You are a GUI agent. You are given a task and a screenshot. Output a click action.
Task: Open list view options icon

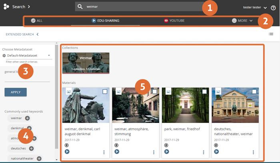coord(271,34)
